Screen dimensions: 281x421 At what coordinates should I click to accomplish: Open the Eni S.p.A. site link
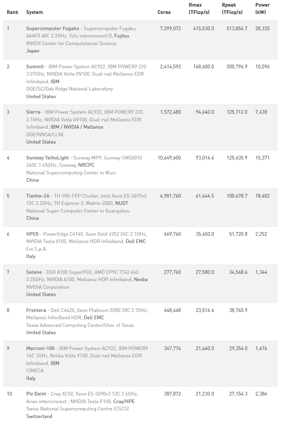click(36, 249)
